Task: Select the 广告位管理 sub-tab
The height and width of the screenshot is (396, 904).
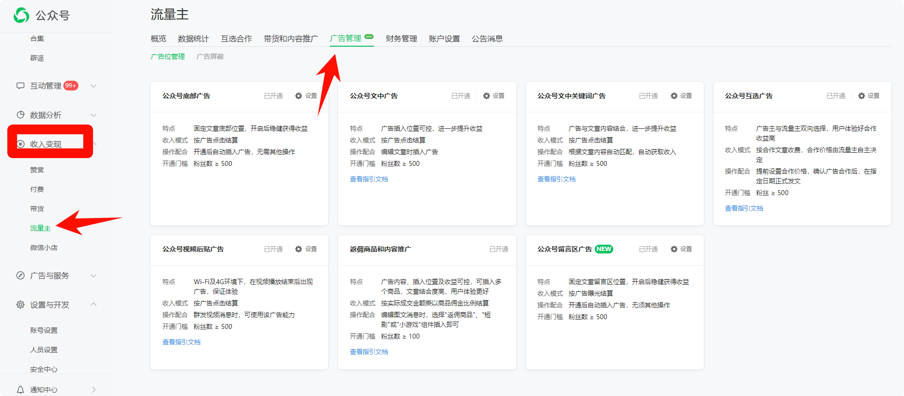Action: coord(168,56)
